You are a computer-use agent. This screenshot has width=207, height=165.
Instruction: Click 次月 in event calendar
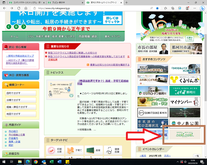167,156
